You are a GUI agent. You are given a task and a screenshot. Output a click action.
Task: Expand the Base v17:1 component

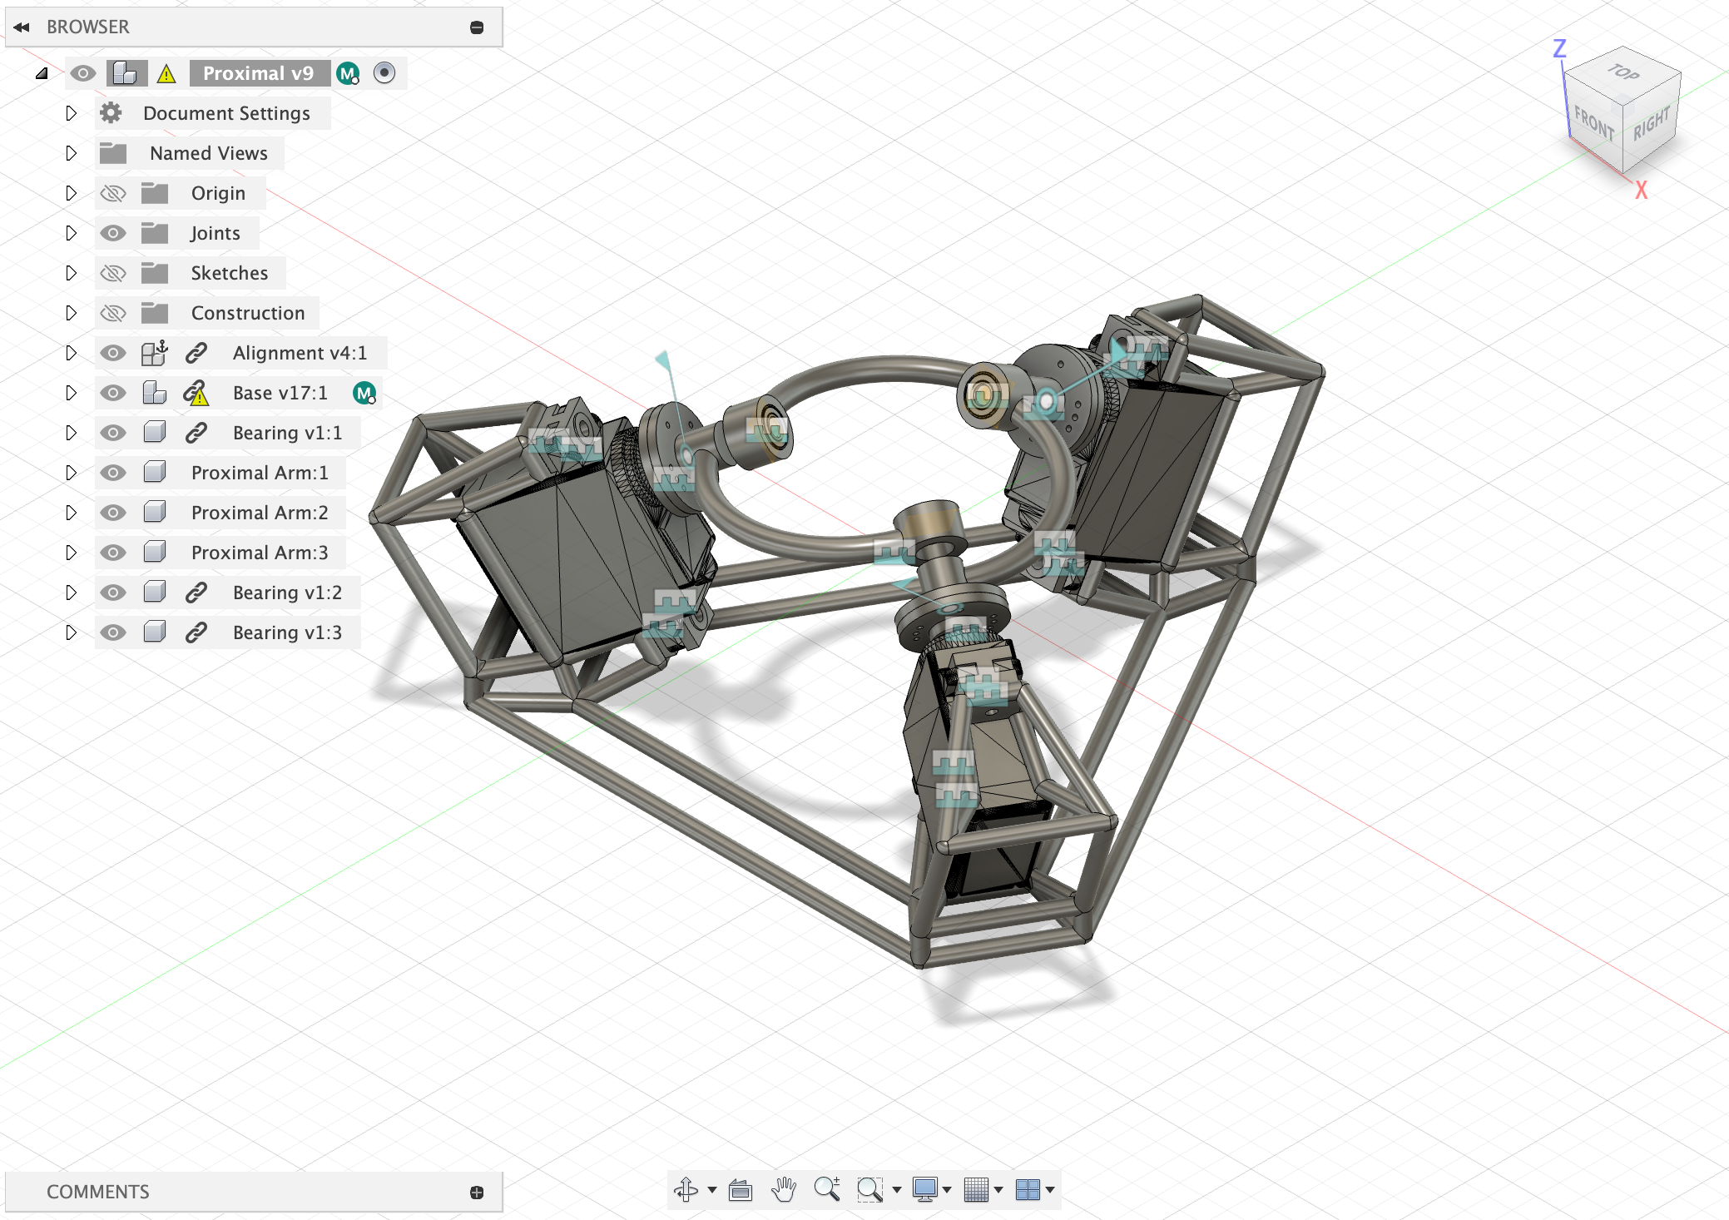(x=71, y=393)
